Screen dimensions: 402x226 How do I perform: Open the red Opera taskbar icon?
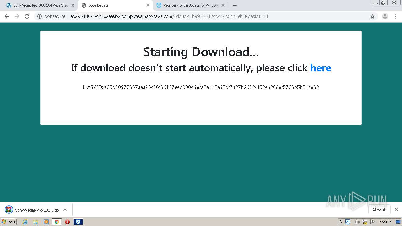click(x=67, y=222)
